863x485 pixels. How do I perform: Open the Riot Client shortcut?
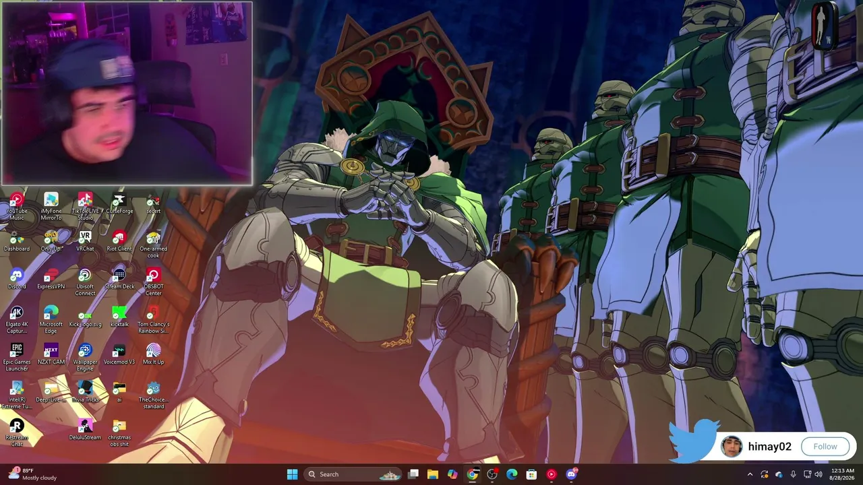click(x=119, y=240)
